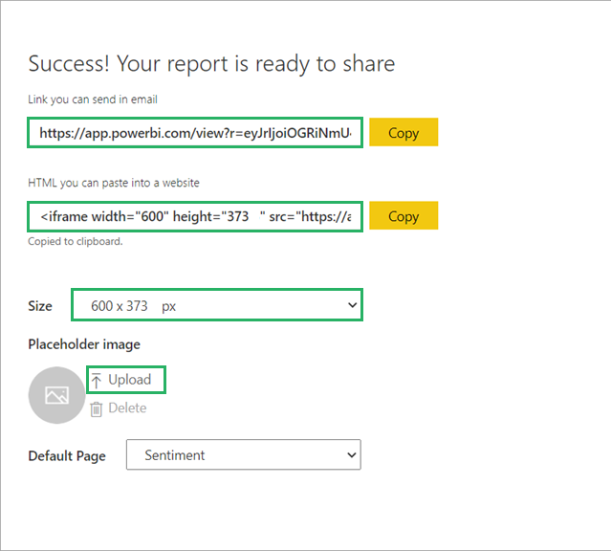
Task: Copy the email link URL
Action: pos(403,133)
